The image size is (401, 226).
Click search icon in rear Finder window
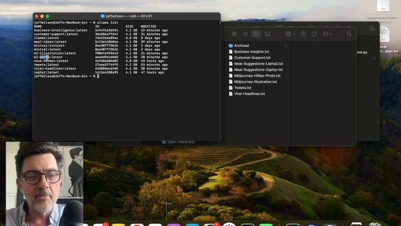click(x=372, y=28)
